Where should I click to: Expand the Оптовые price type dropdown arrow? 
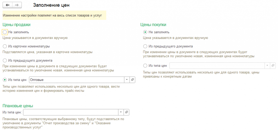click(x=127, y=80)
